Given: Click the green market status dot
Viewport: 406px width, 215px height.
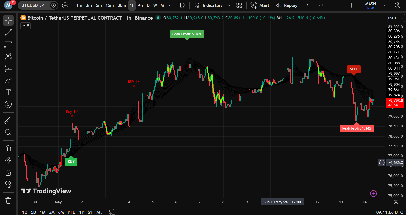Looking at the screenshot, I should 158,18.
